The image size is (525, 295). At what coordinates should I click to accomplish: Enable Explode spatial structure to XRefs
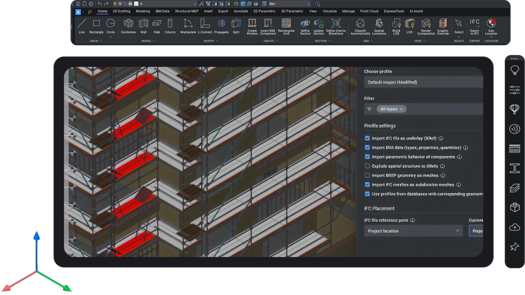[x=367, y=166]
